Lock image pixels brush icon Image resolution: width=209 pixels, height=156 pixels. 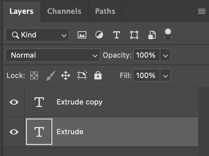pos(50,75)
